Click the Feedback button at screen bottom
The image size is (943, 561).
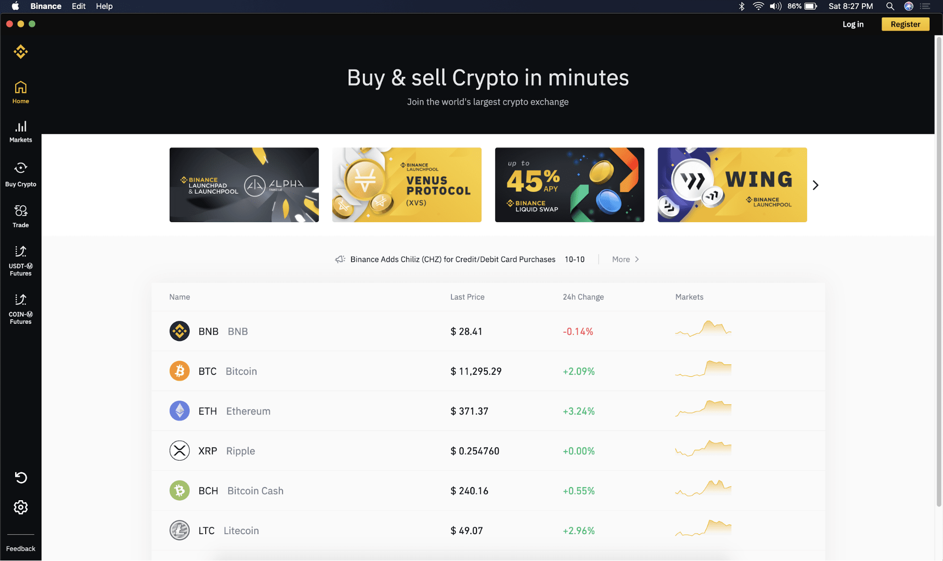[20, 548]
